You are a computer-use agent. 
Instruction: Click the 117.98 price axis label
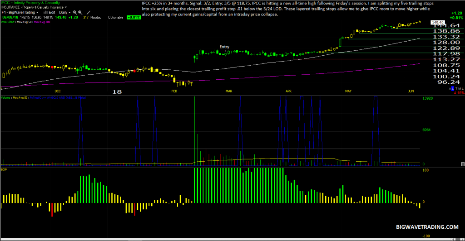point(446,53)
